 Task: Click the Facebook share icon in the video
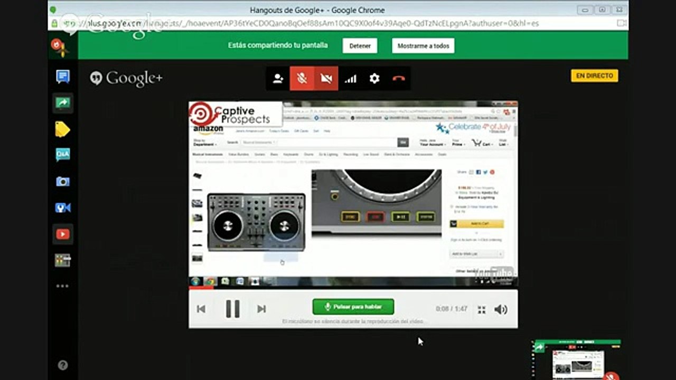coord(479,172)
